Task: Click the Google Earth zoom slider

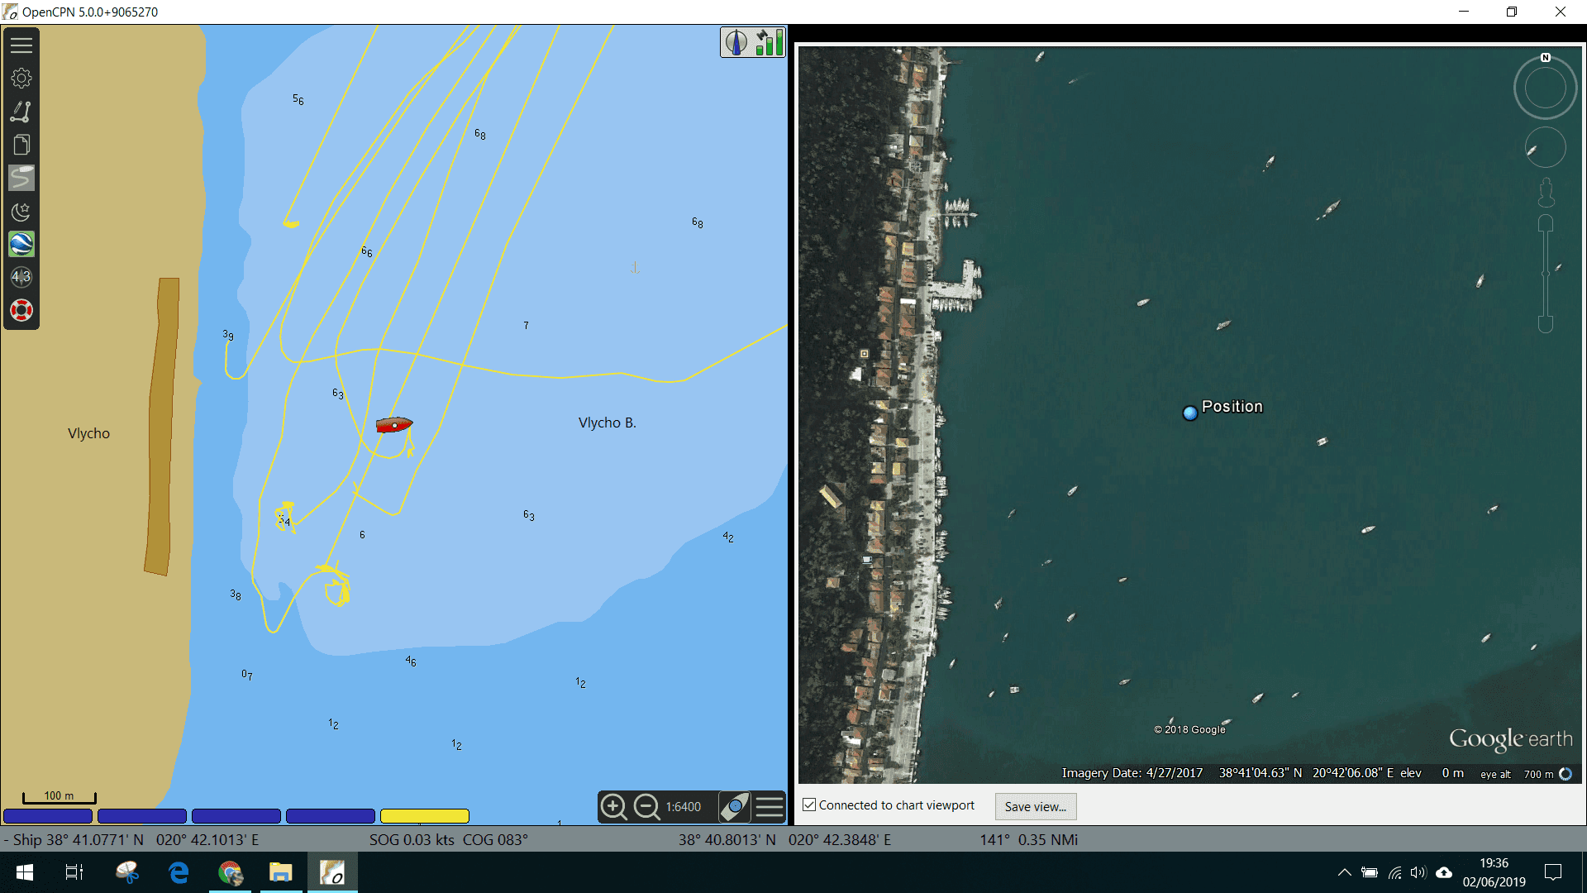Action: (x=1544, y=273)
